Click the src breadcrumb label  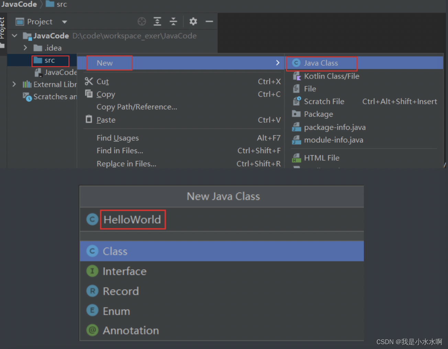pos(62,4)
